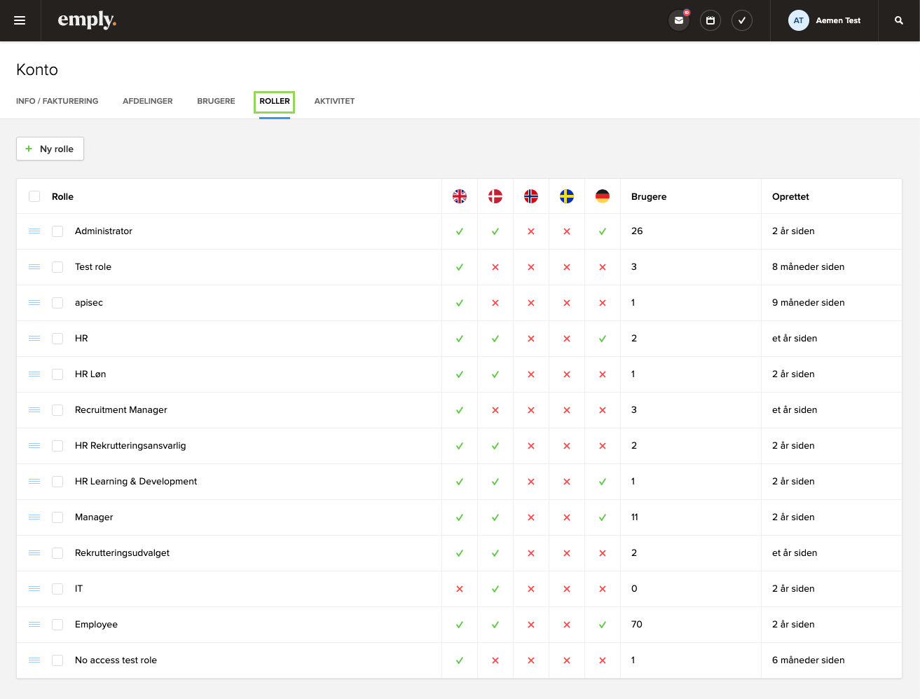This screenshot has height=699, width=920.
Task: Open the hamburger navigation menu
Action: pos(20,20)
